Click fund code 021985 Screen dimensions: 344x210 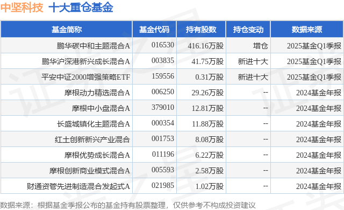pos(163,186)
